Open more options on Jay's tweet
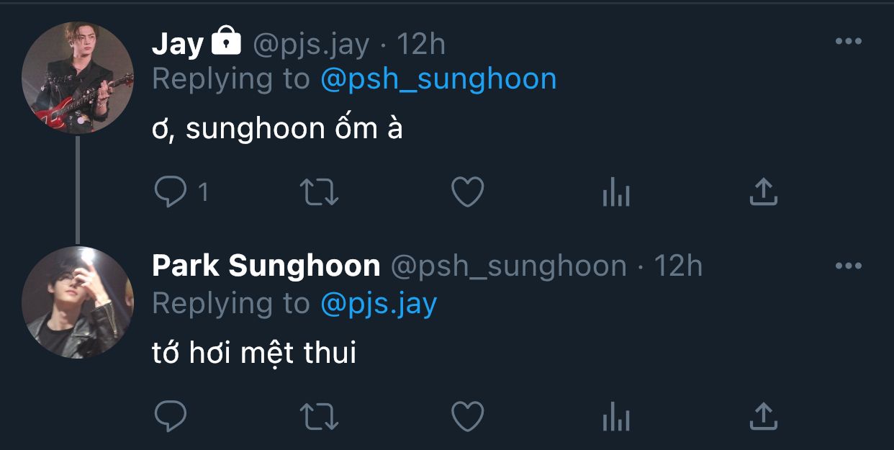This screenshot has width=894, height=450. pos(849,42)
